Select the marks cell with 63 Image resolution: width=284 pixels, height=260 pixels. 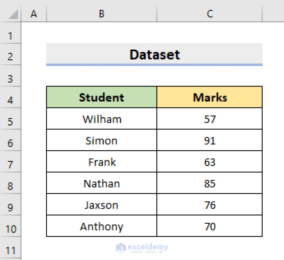210,161
